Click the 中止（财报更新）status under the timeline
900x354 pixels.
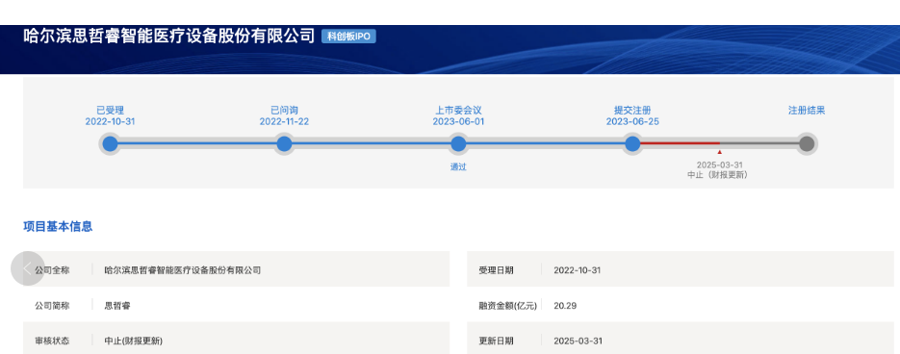tap(717, 174)
